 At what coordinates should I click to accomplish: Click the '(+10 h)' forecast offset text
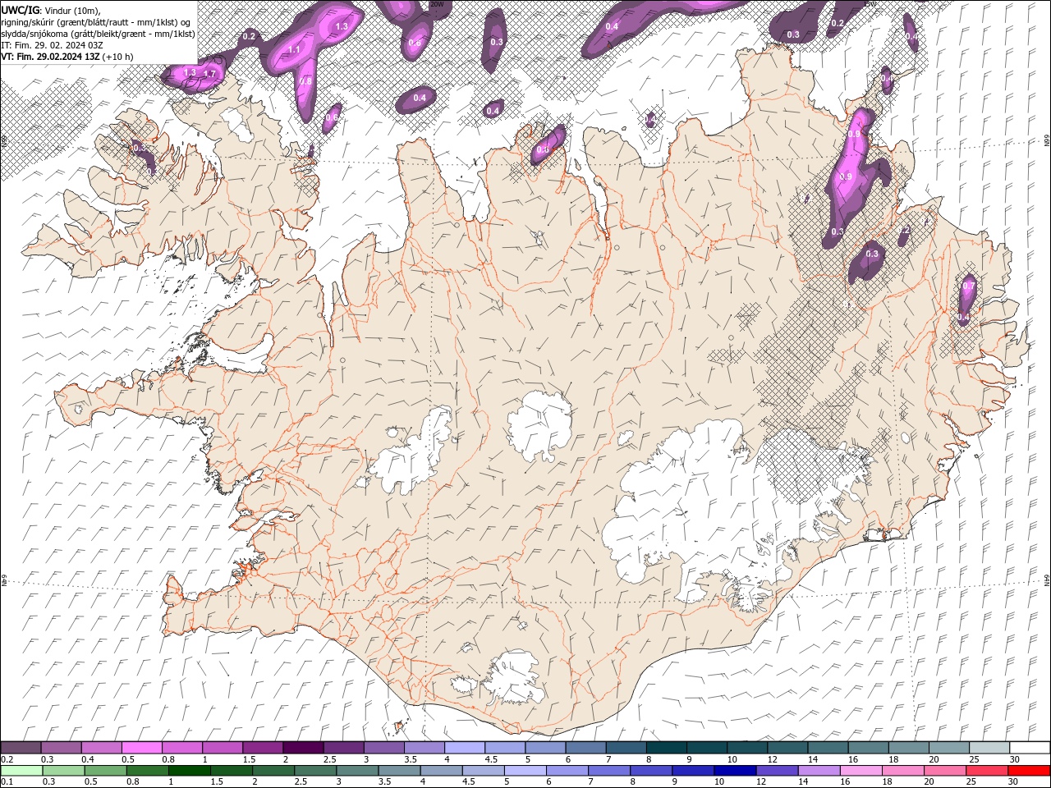[118, 57]
